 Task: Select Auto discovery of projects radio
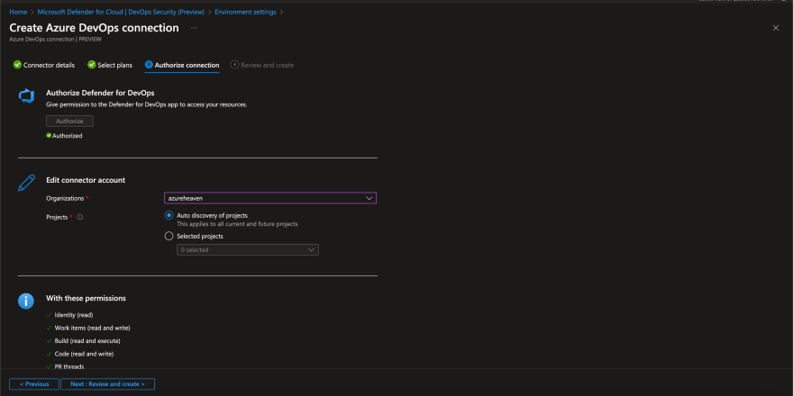pyautogui.click(x=169, y=215)
